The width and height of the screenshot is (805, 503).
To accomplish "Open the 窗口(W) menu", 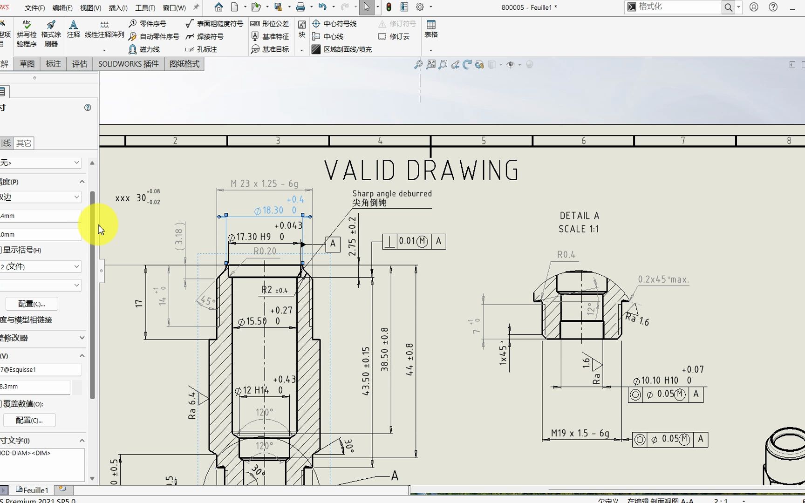I will [x=174, y=8].
